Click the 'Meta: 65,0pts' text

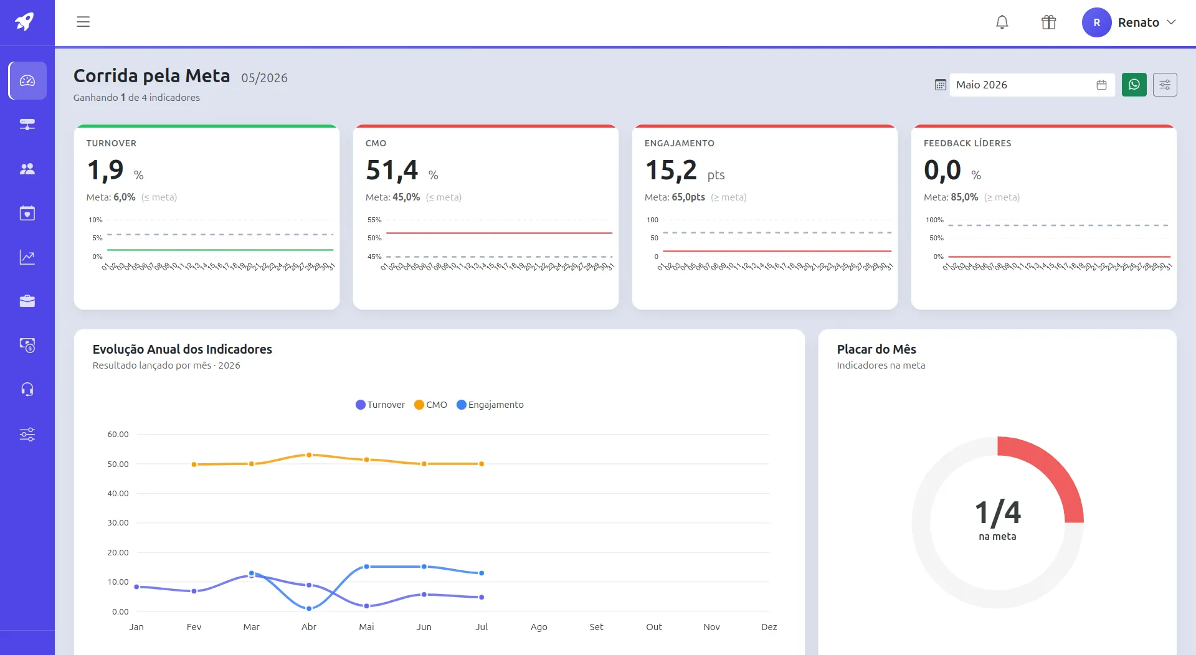675,197
